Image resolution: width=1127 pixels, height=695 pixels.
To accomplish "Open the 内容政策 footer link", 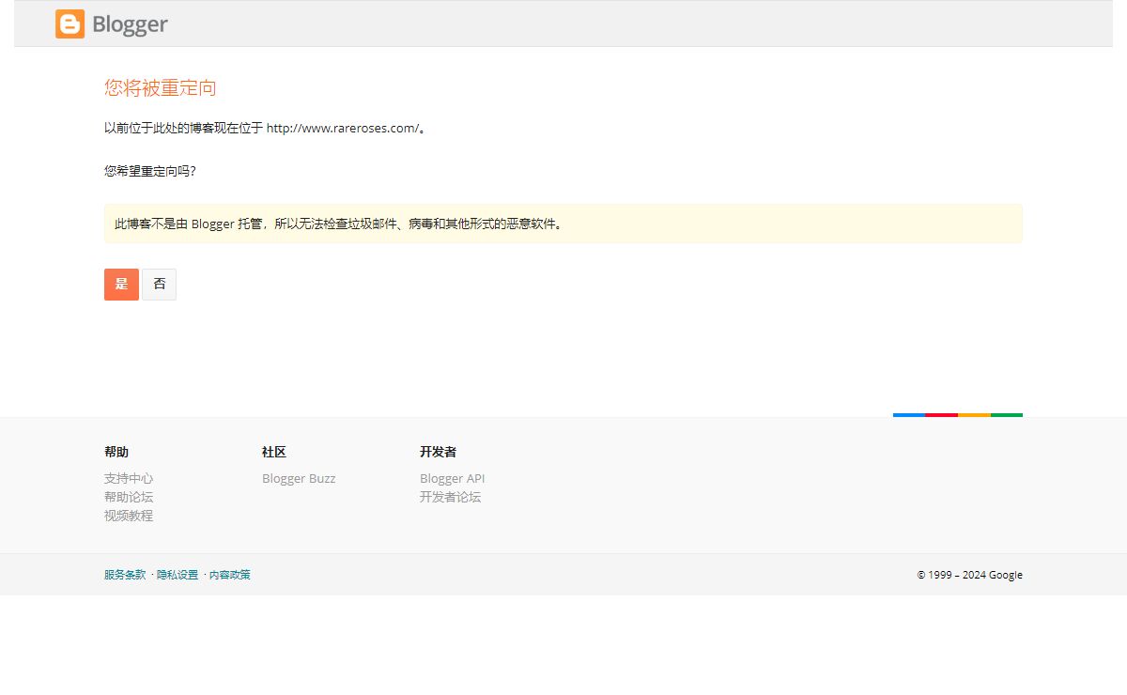I will click(230, 575).
